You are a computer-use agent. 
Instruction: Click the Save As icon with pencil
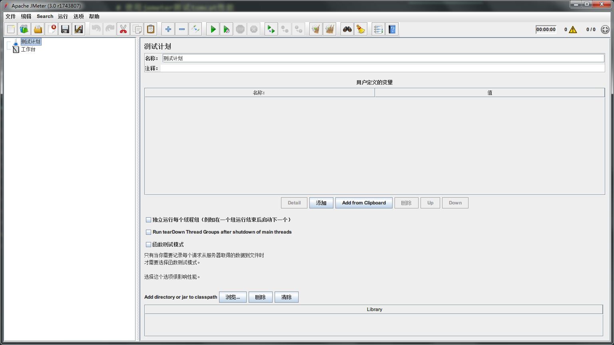(79, 29)
